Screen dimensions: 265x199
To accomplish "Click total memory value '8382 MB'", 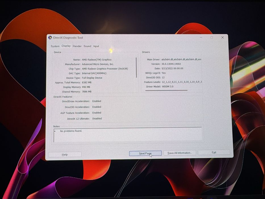I will tap(87, 82).
